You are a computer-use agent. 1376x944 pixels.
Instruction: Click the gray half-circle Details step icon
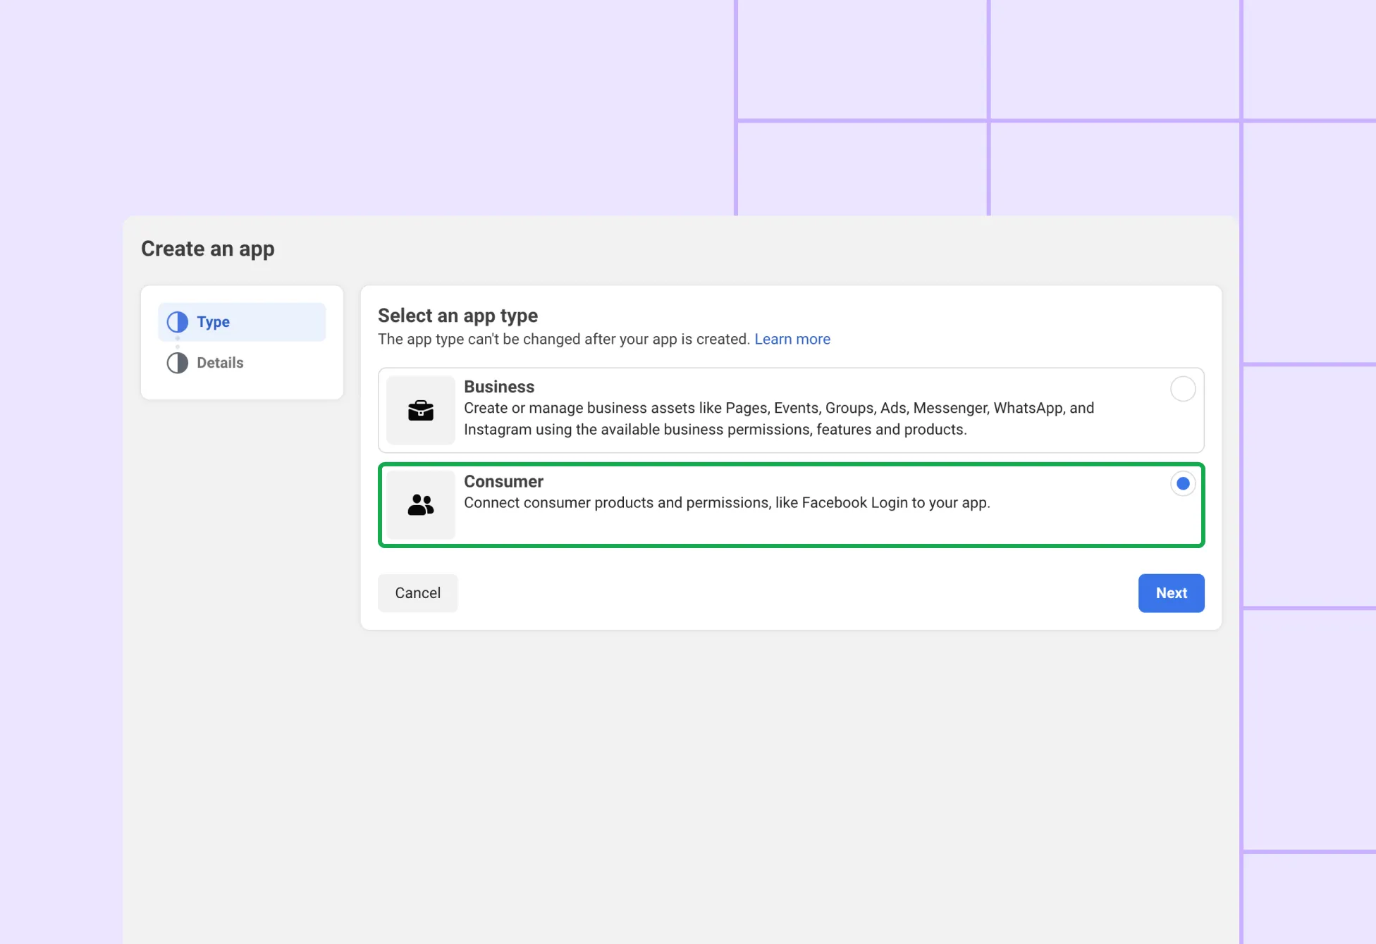177,362
